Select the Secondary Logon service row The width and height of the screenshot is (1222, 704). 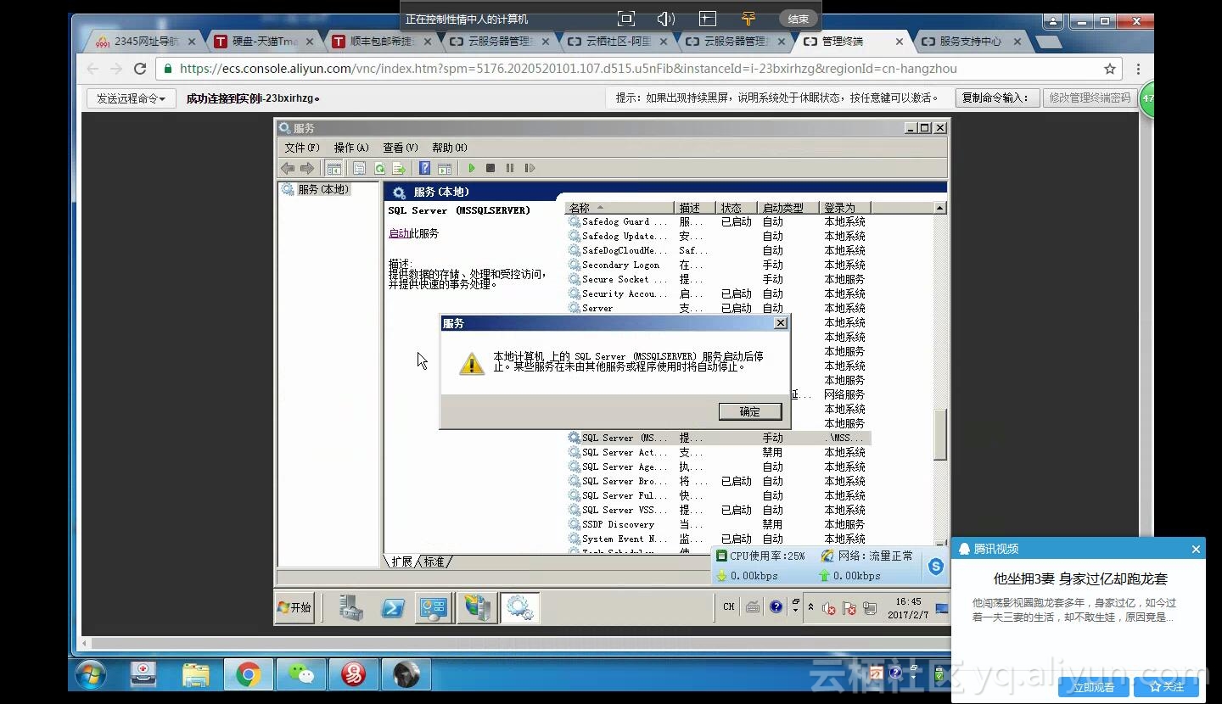pyautogui.click(x=719, y=265)
